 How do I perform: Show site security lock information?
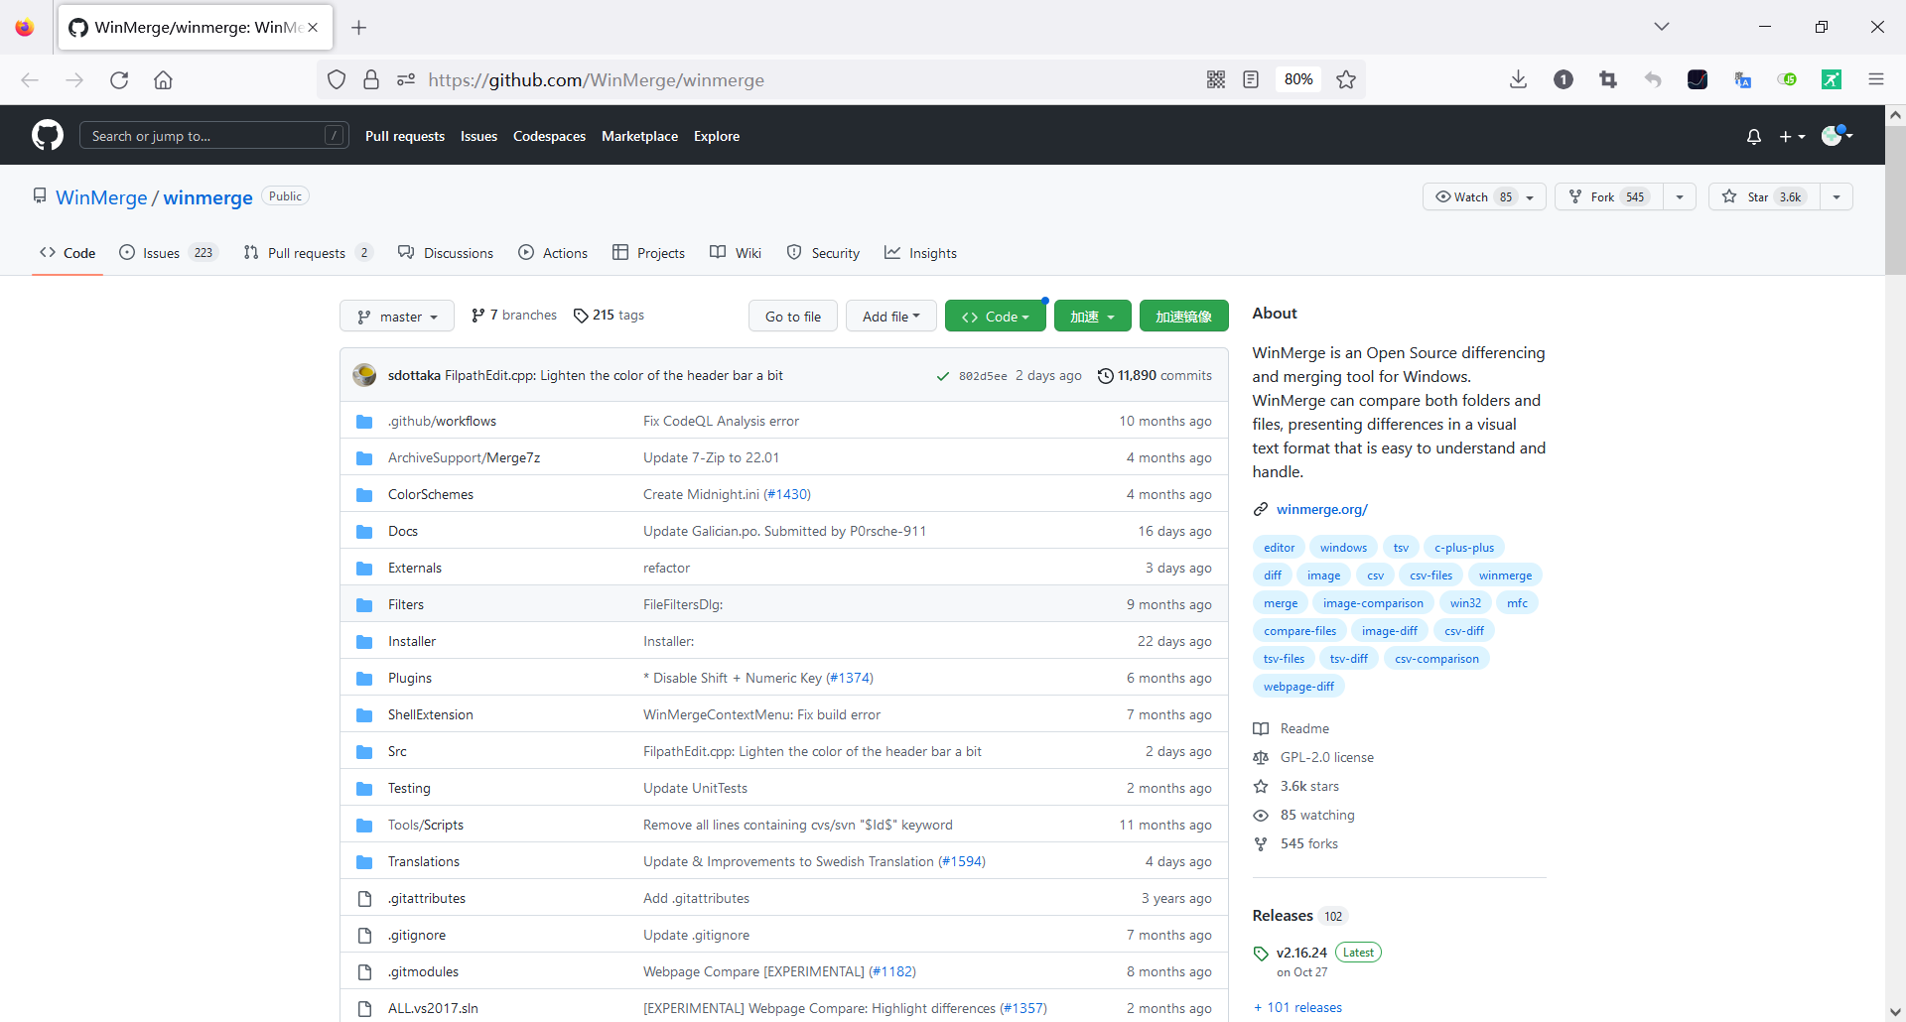[371, 79]
